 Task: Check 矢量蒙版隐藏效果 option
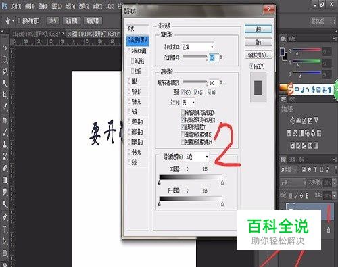pos(183,142)
